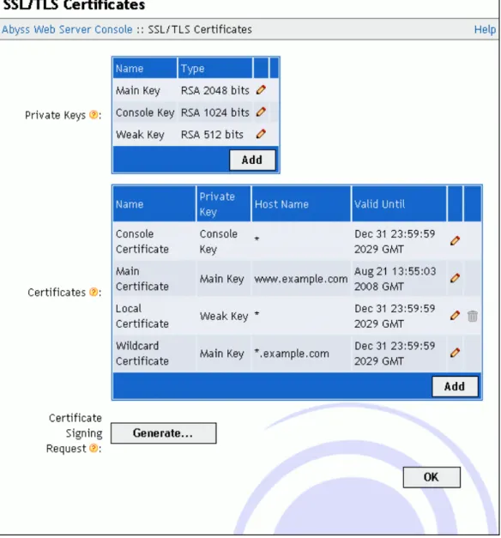The width and height of the screenshot is (501, 538).
Task: Select 'RSA 512 bits' type cell
Action: click(212, 135)
